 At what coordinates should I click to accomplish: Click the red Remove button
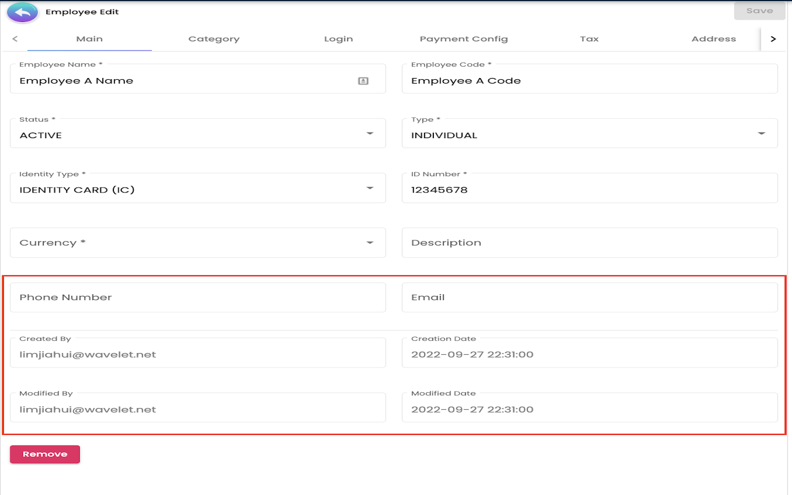(x=45, y=454)
